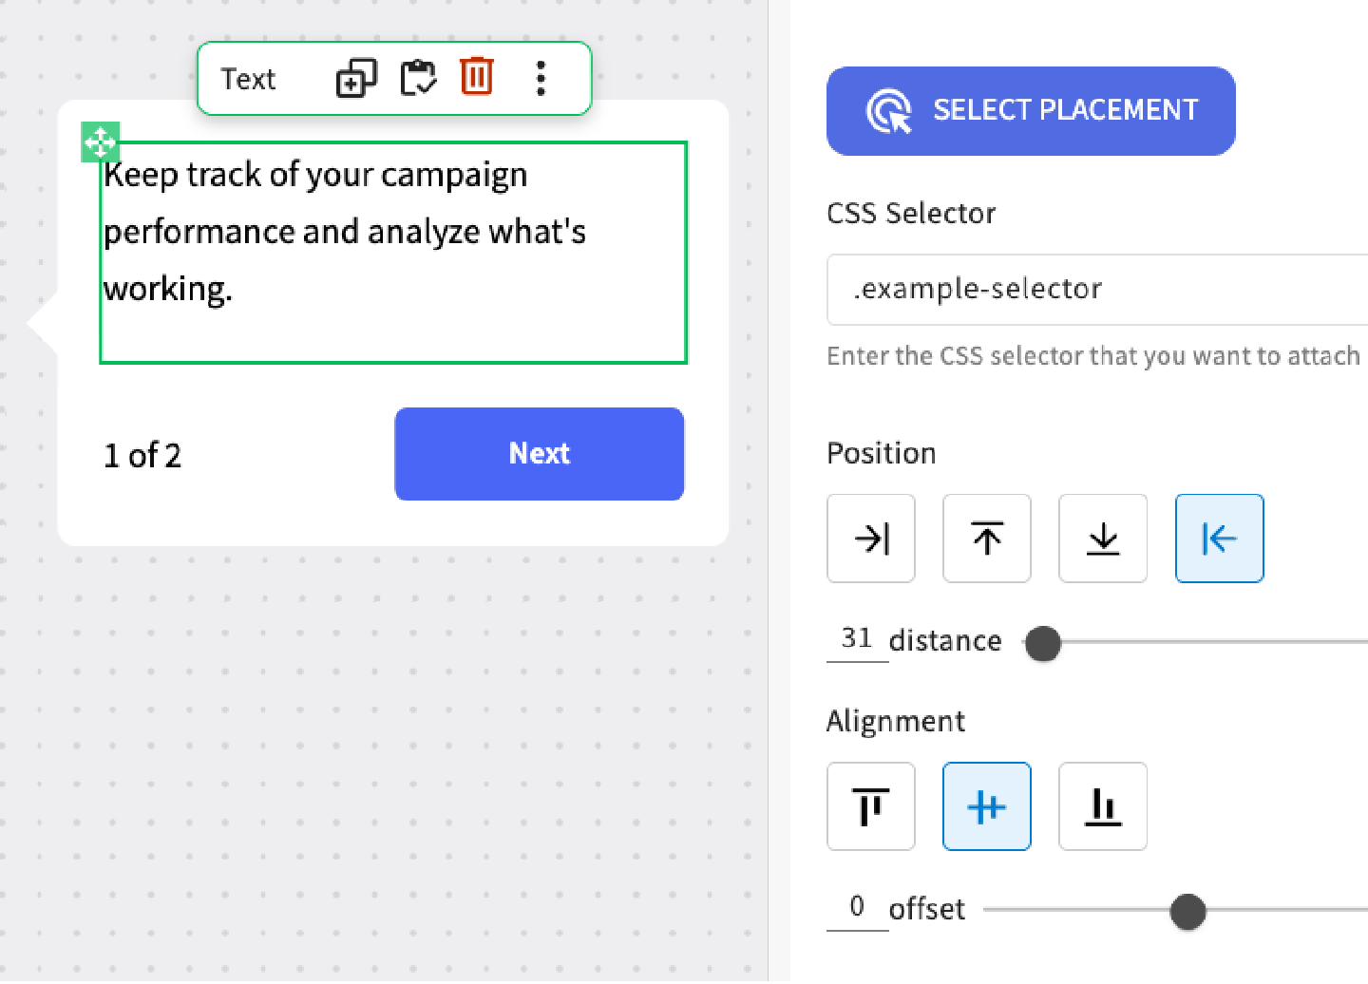
Task: Click the offset value field showing 0
Action: (x=857, y=907)
